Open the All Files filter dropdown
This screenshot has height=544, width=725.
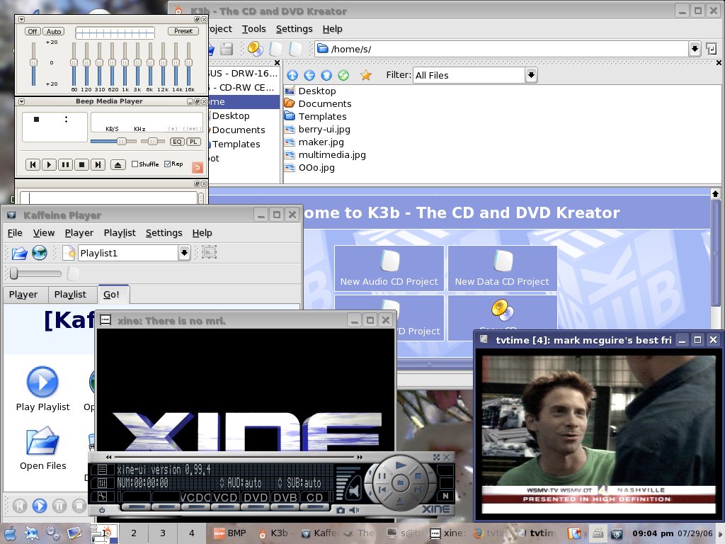(531, 75)
